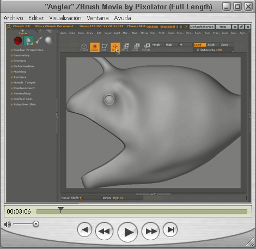Click the Z config button
Image resolution: width=256 pixels, height=249 pixels.
tap(177, 27)
